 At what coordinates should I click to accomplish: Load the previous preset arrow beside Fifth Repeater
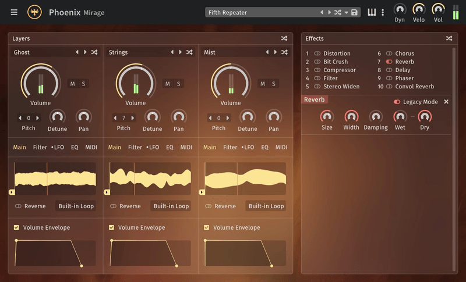(322, 12)
